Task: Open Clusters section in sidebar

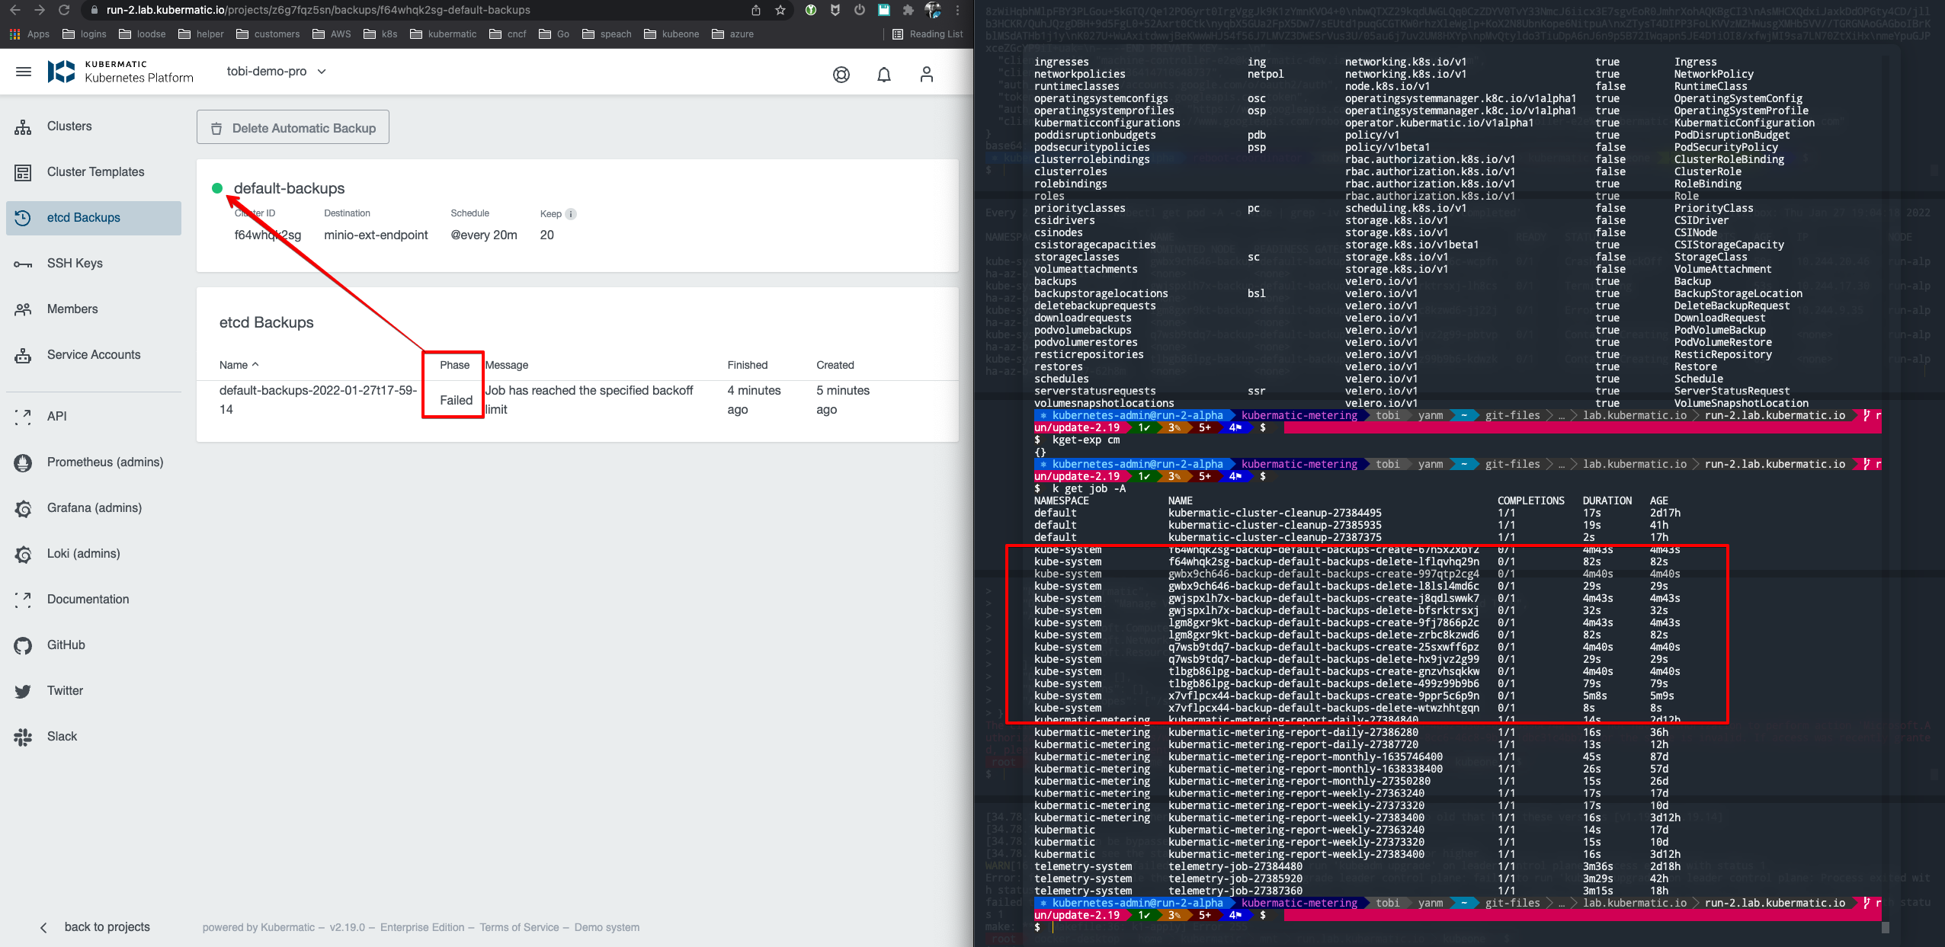Action: click(x=70, y=126)
